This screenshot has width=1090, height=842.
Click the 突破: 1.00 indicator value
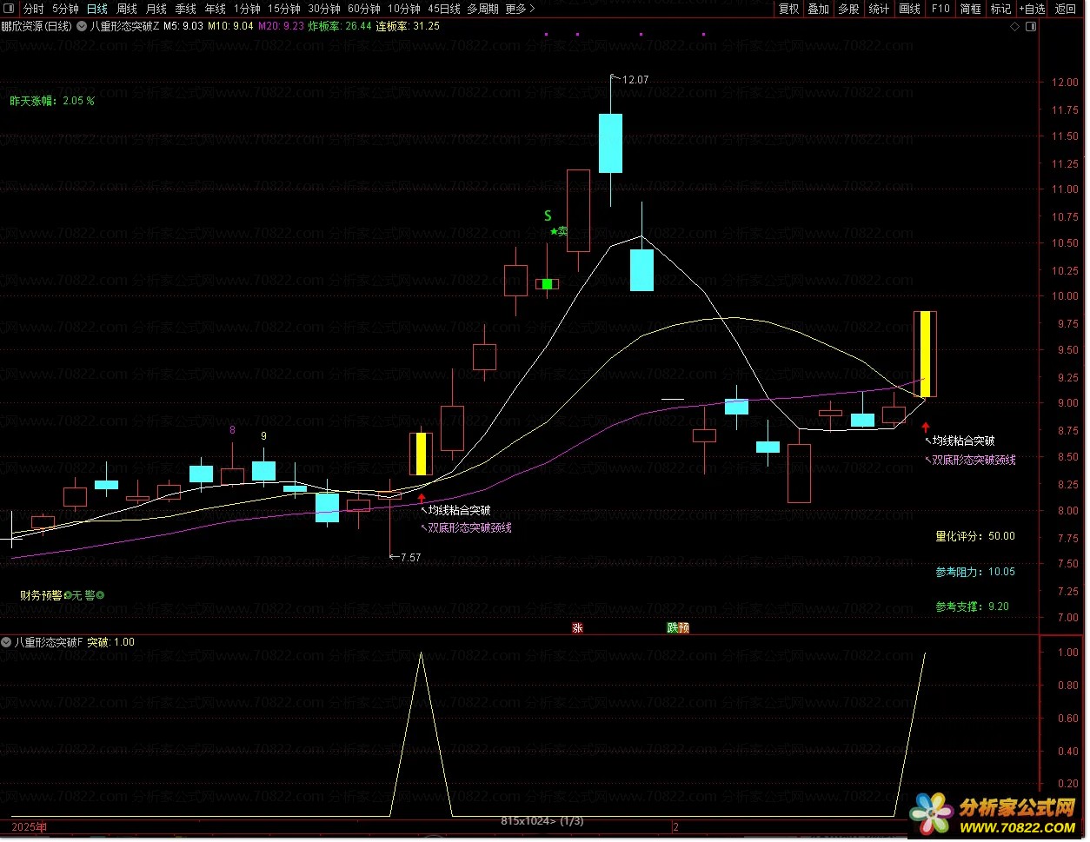111,643
